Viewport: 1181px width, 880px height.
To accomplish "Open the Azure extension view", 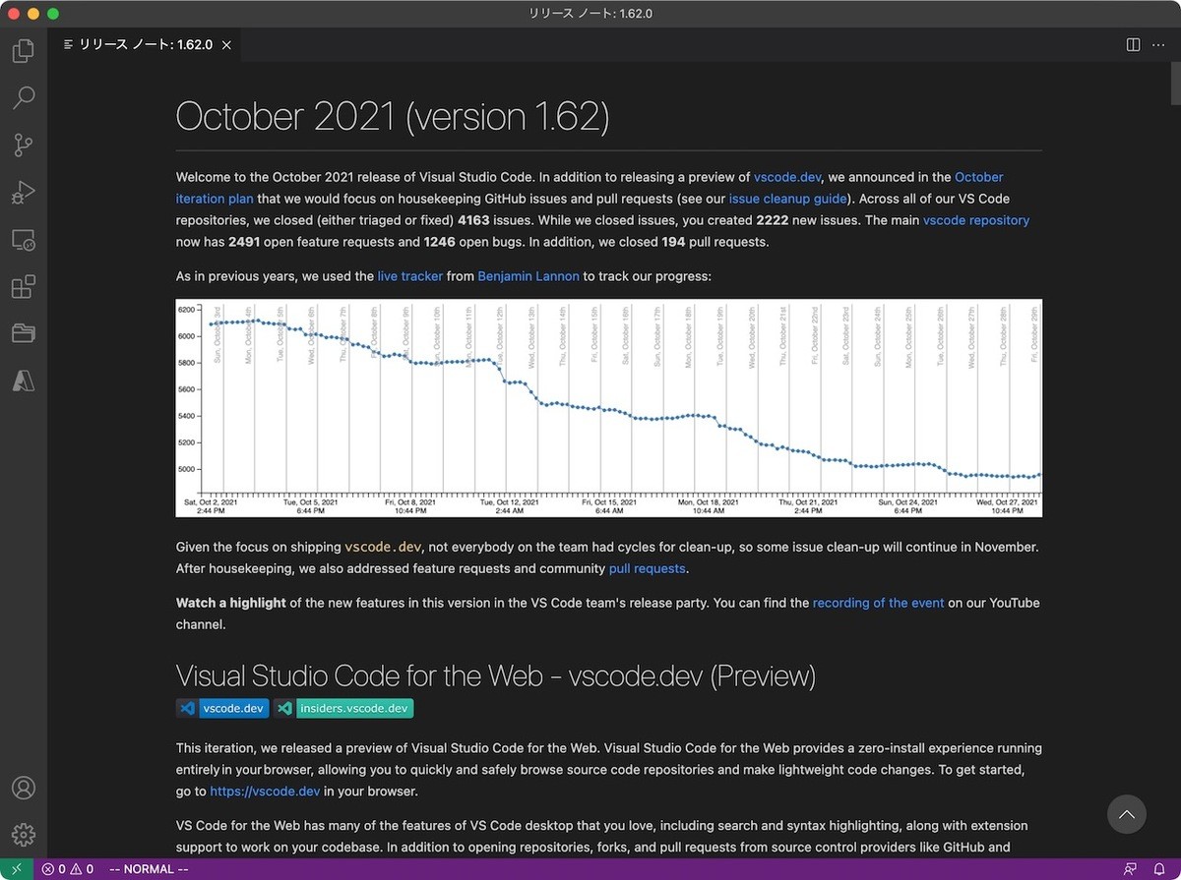I will pos(23,381).
